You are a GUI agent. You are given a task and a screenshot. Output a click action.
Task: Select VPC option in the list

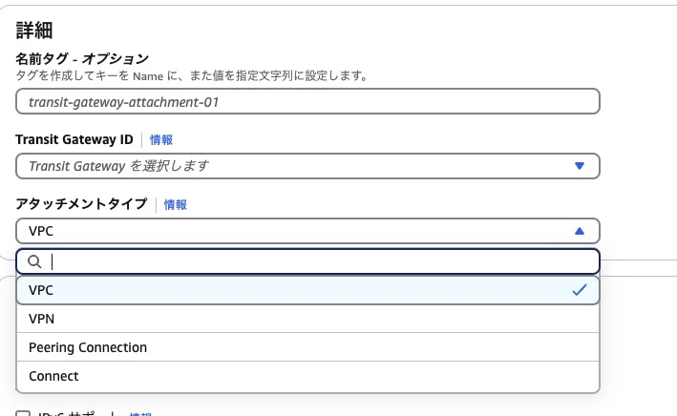coord(307,290)
